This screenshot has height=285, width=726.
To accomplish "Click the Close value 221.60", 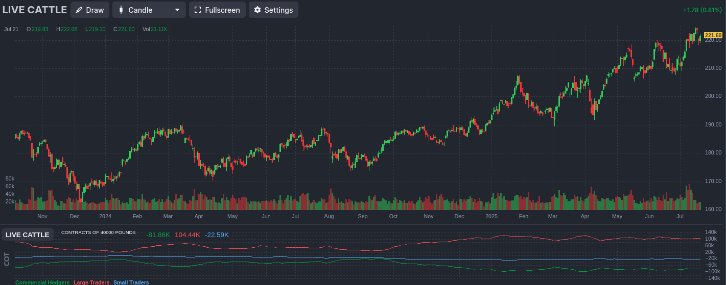I will 126,29.
